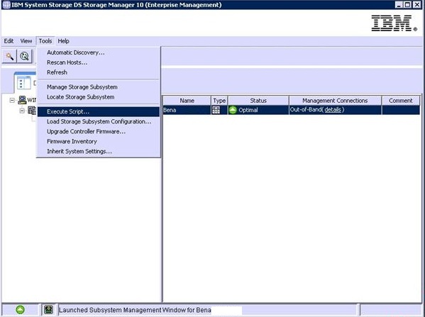The width and height of the screenshot is (425, 317).
Task: Minimize the Storage Manager window
Action: (399, 5)
